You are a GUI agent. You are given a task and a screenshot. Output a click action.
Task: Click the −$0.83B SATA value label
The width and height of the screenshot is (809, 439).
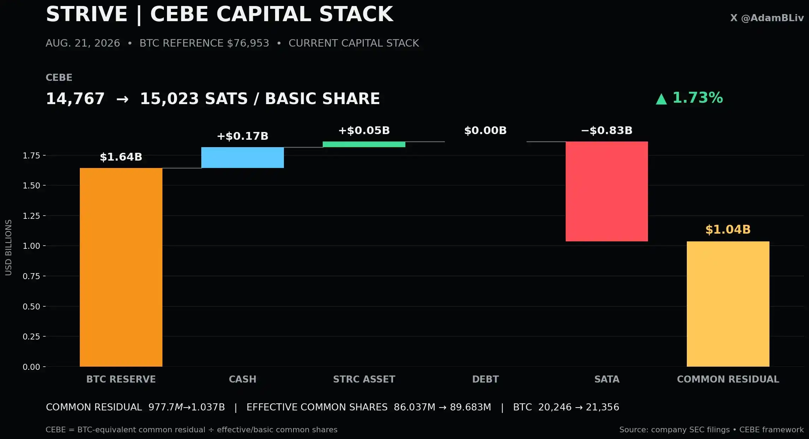[x=607, y=131]
